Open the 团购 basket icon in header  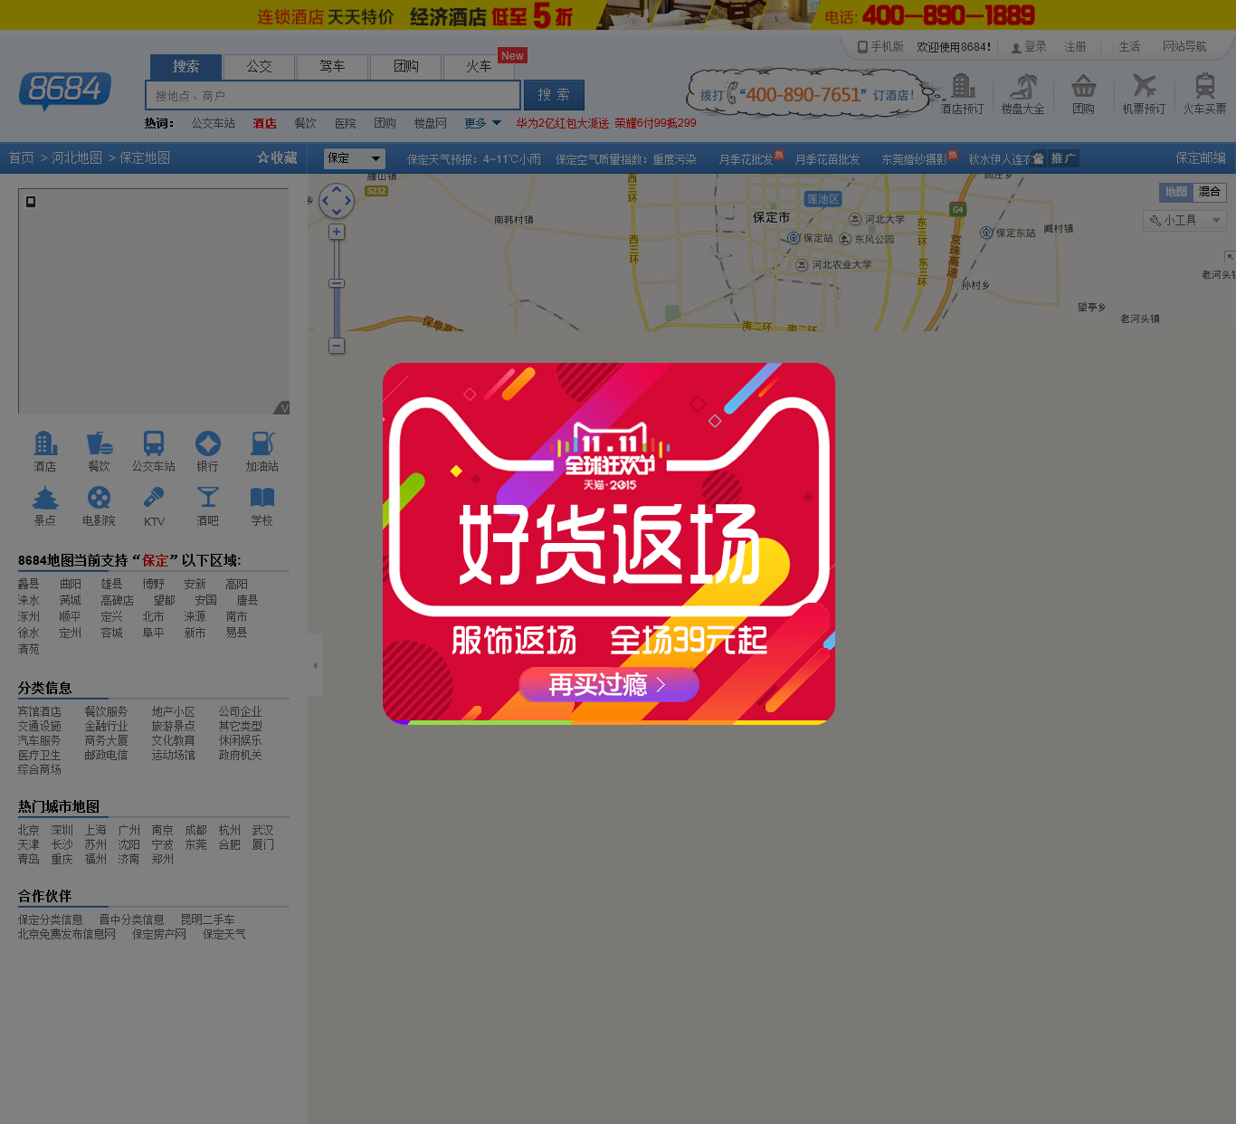pos(1083,94)
